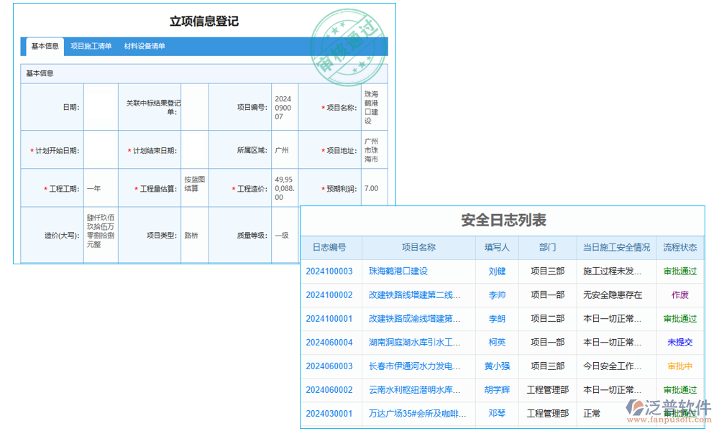Switch to the 项目施工清单 tab
Screen dimensions: 719x431
click(91, 46)
